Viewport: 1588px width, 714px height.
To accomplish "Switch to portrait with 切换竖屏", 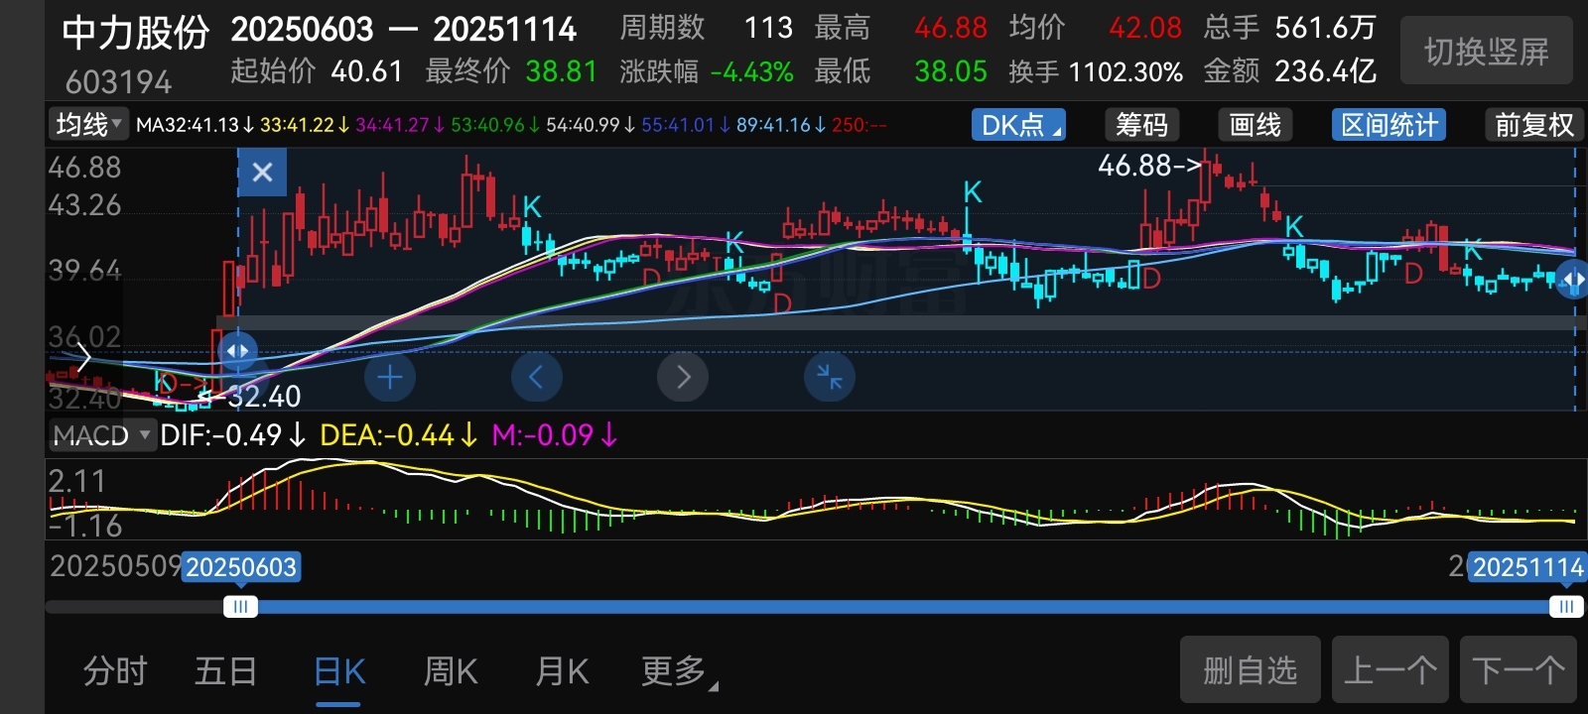I will (x=1486, y=52).
